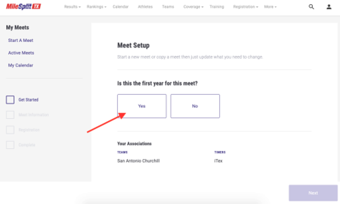Expand the Results dropdown menu
The height and width of the screenshot is (204, 340).
72,7
